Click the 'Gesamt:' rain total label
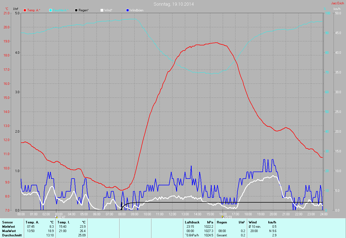This screenshot has height=238, width=346. [222, 235]
